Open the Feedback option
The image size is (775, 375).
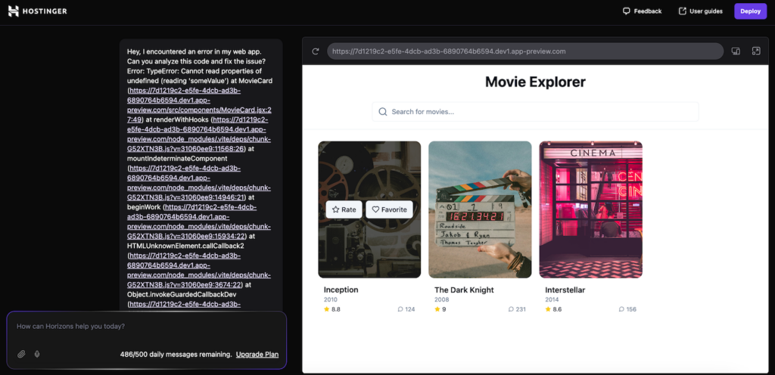(642, 11)
